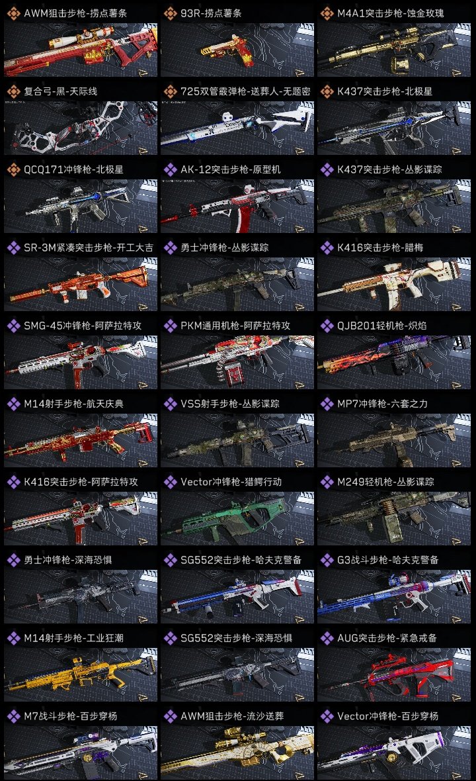Select the SR-3M紧凑突击步枪-开工大吉 weapon image
The width and height of the screenshot is (476, 781).
click(x=81, y=284)
